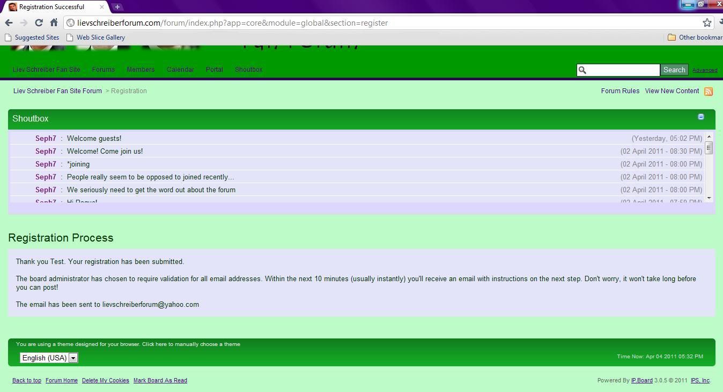Click the browser back arrow
The image size is (723, 392).
click(x=9, y=22)
